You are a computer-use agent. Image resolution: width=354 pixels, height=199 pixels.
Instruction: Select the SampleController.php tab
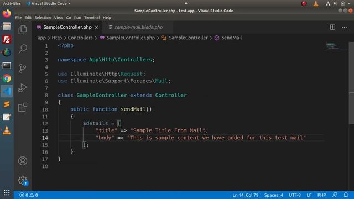[x=67, y=27]
